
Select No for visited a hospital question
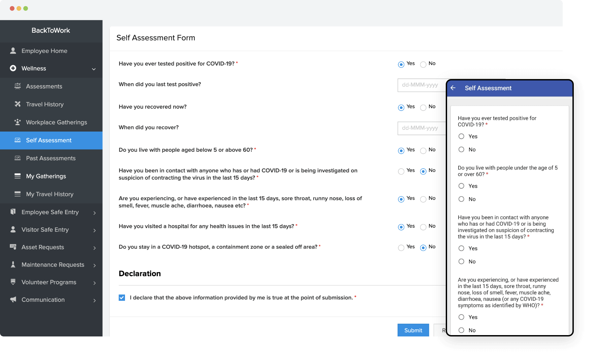[x=423, y=227]
